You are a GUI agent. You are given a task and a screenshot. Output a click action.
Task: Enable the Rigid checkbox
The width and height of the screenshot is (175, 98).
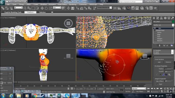tap(157, 84)
